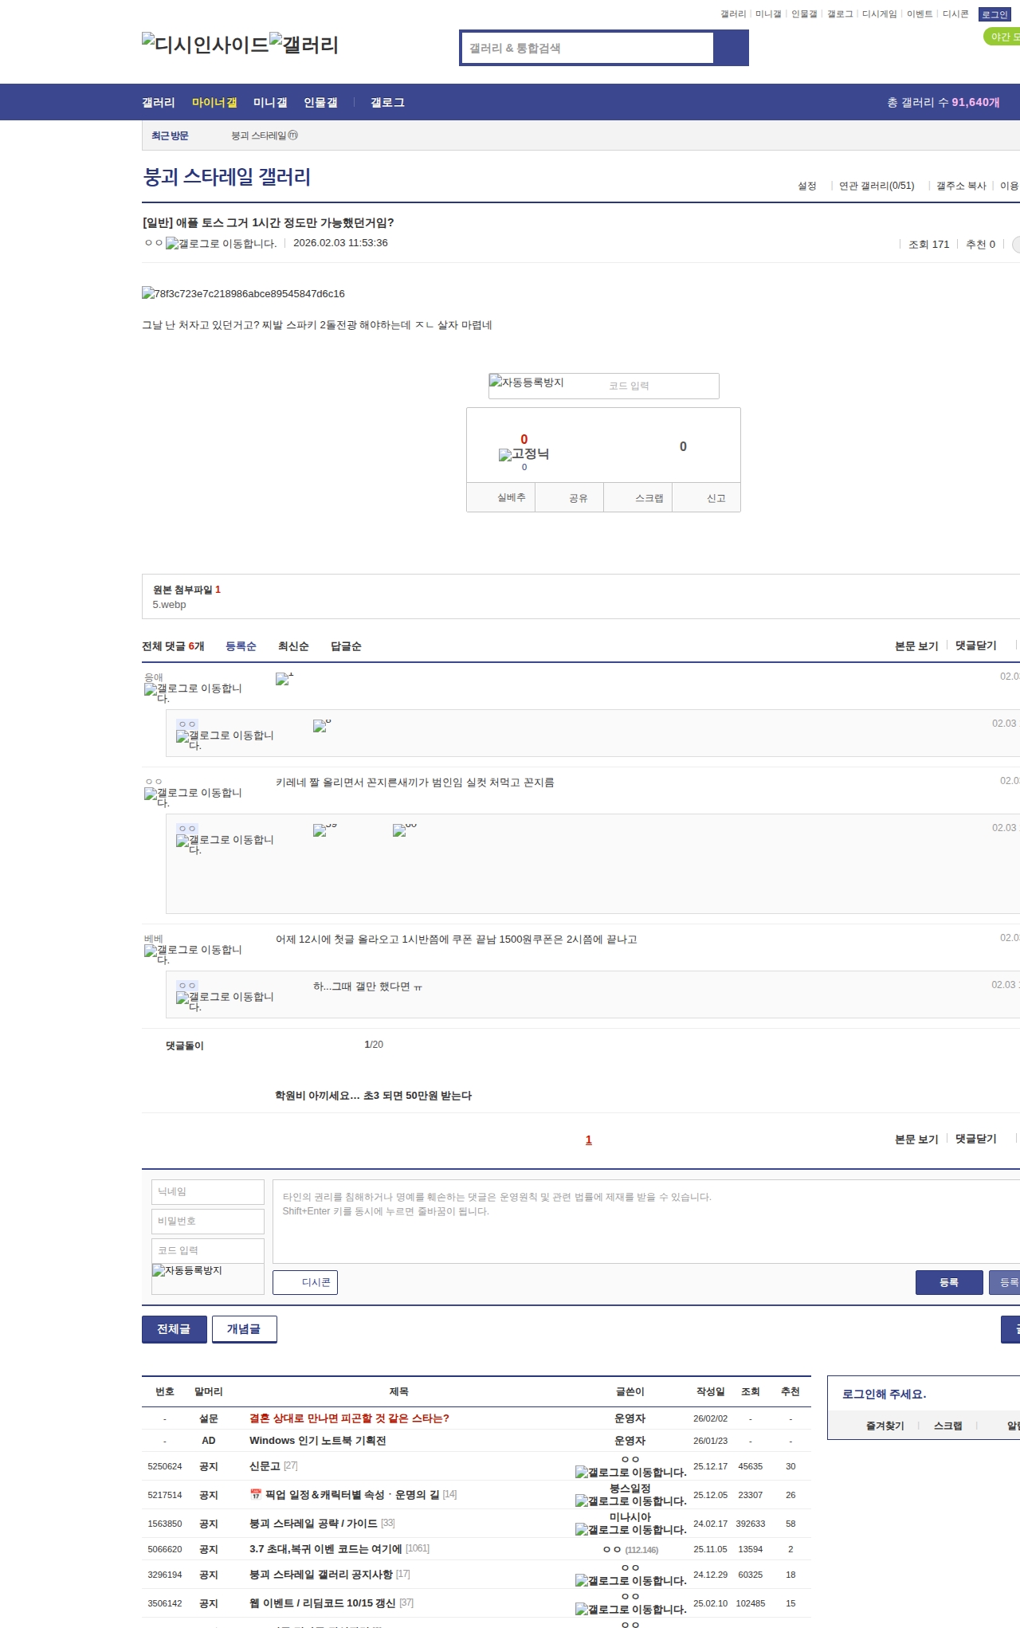The width and height of the screenshot is (1020, 1628).
Task: Sort comments by 최신순
Action: [x=293, y=646]
